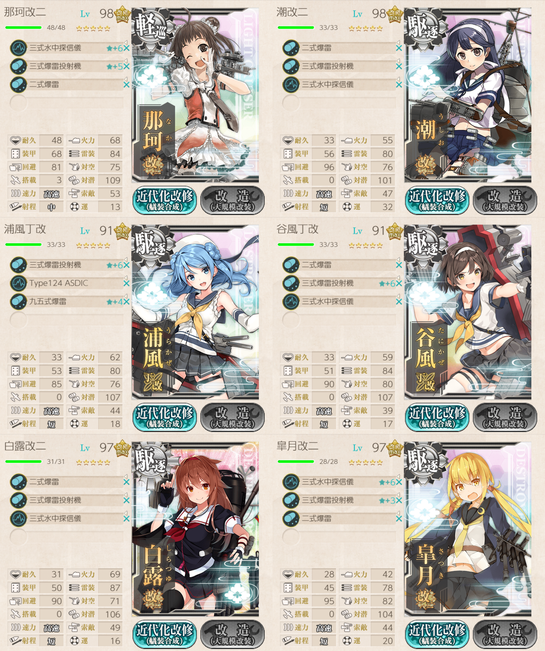Click small arrow above 潮改二's 二式爆雷 slot

point(398,42)
